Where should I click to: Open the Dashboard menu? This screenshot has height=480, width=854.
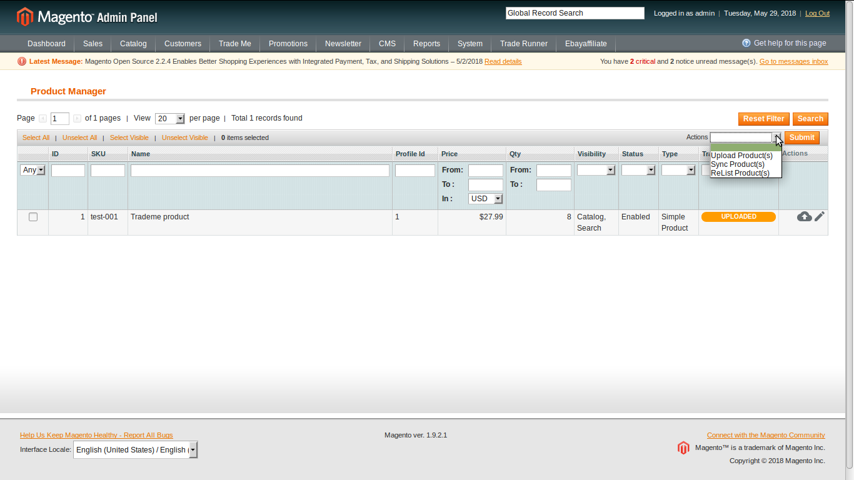click(46, 44)
